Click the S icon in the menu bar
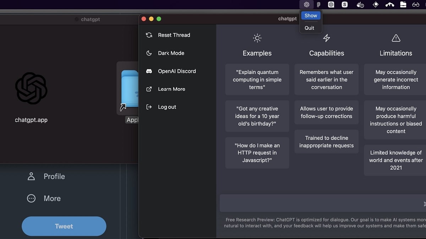Screen dimensions: 426x239 [x=345, y=5]
